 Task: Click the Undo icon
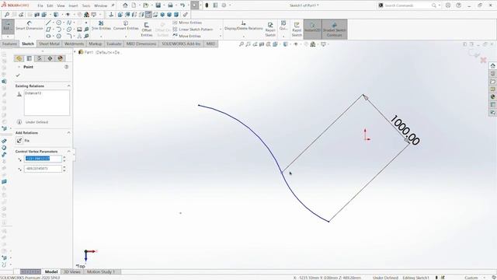pos(182,5)
